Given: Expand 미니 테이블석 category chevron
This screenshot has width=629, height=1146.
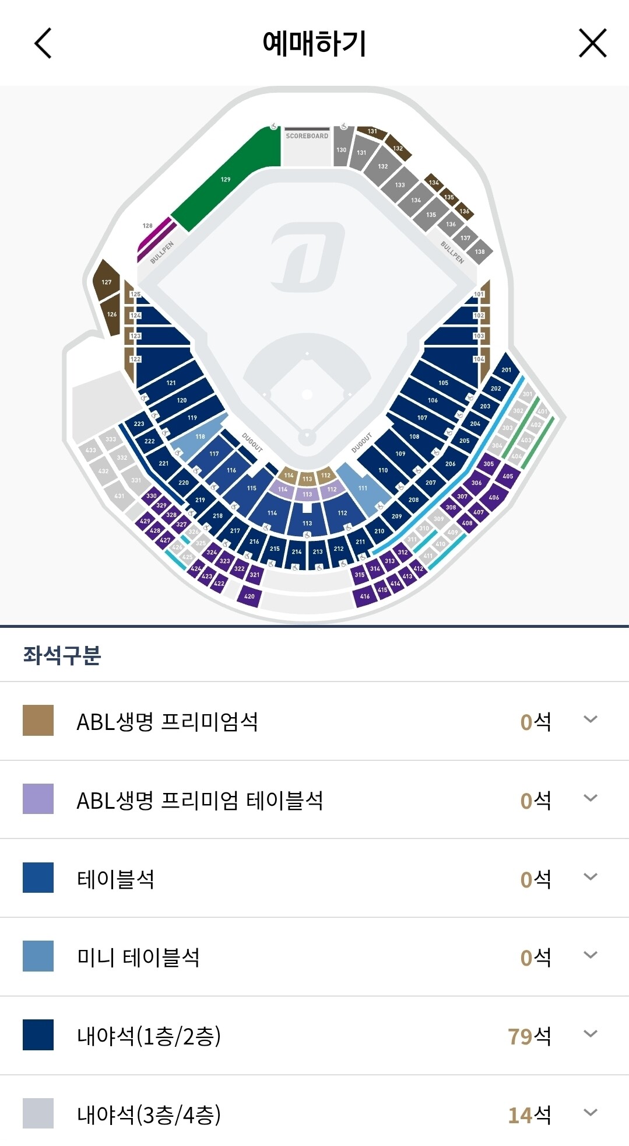Looking at the screenshot, I should coord(590,956).
